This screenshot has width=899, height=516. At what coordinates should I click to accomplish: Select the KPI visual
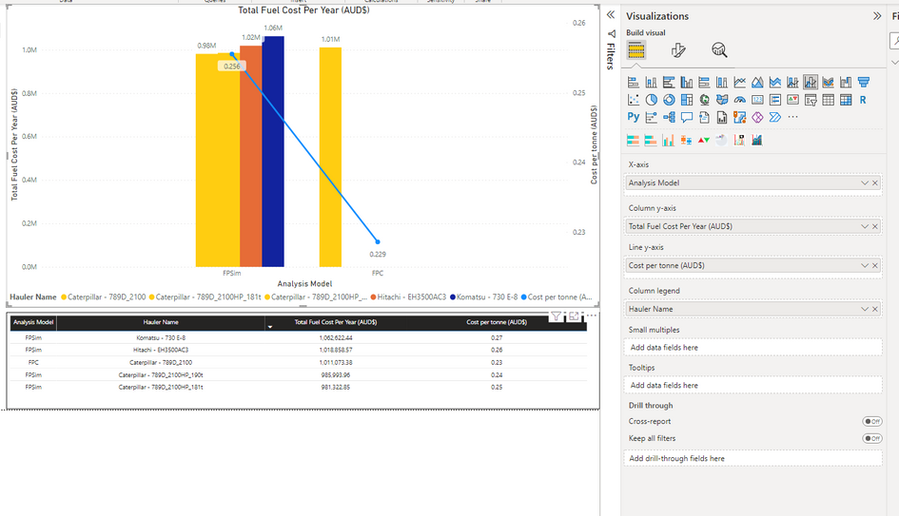tap(793, 100)
